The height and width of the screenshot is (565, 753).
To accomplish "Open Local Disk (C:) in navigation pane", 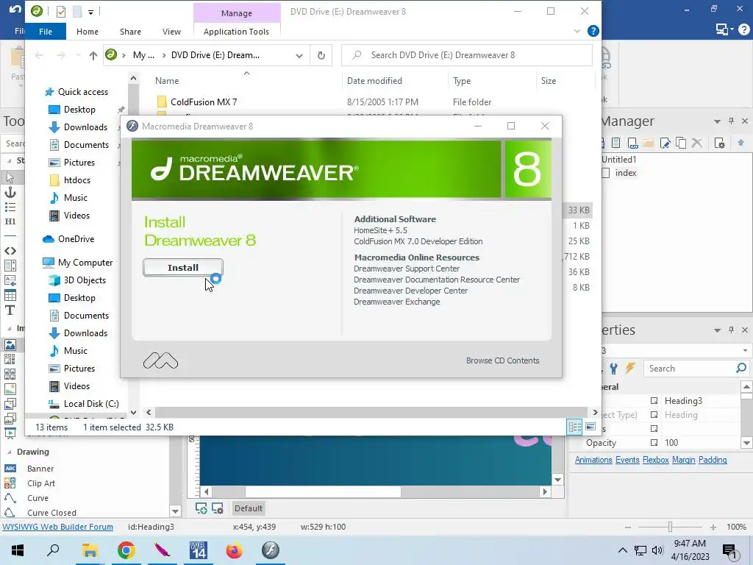I will click(x=90, y=404).
